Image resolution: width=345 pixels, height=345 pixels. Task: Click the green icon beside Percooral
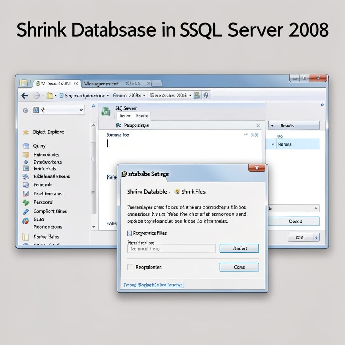click(x=26, y=202)
